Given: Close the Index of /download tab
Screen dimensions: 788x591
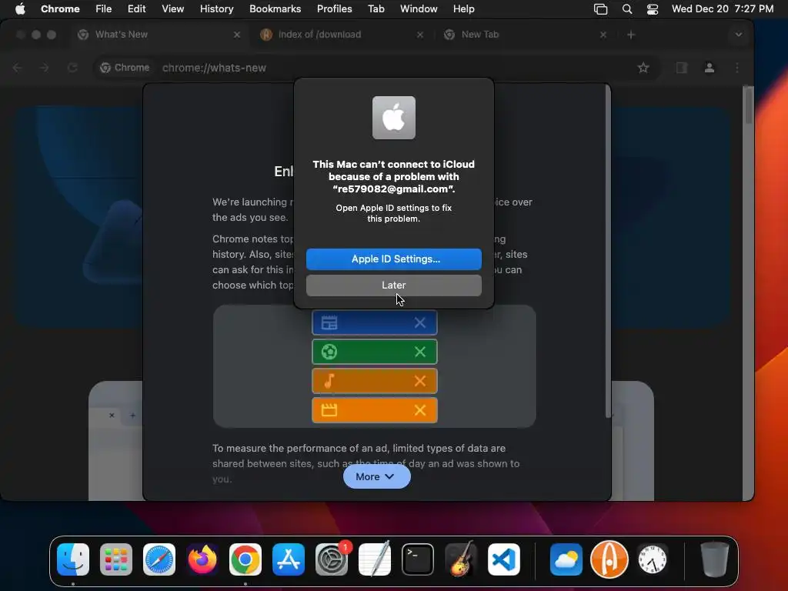Looking at the screenshot, I should [x=419, y=35].
